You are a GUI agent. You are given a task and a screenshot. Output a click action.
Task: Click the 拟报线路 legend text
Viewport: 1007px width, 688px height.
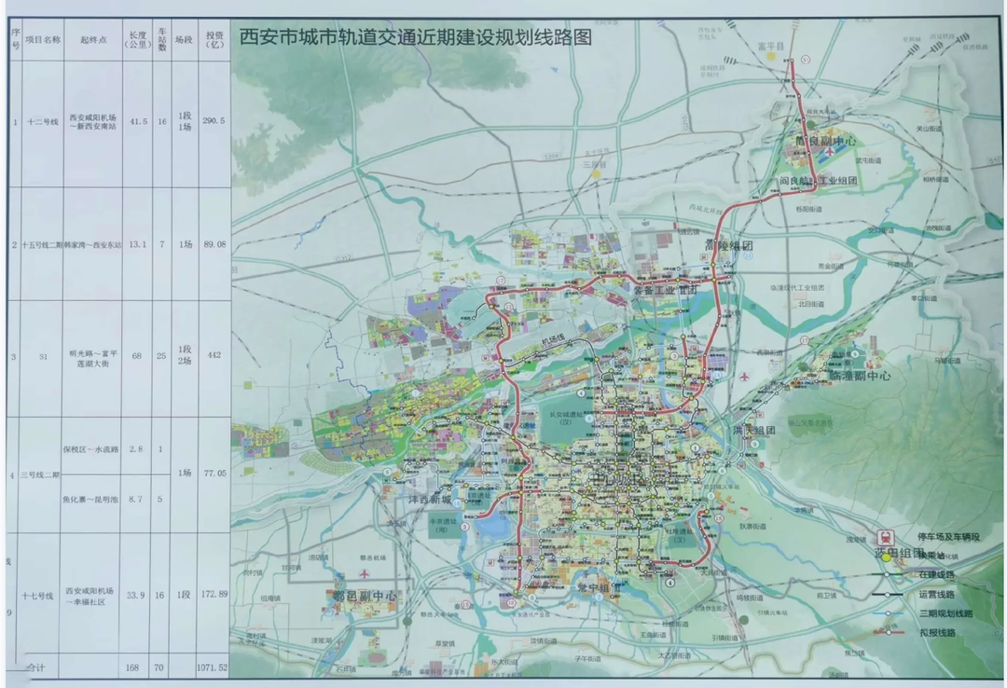tap(937, 633)
